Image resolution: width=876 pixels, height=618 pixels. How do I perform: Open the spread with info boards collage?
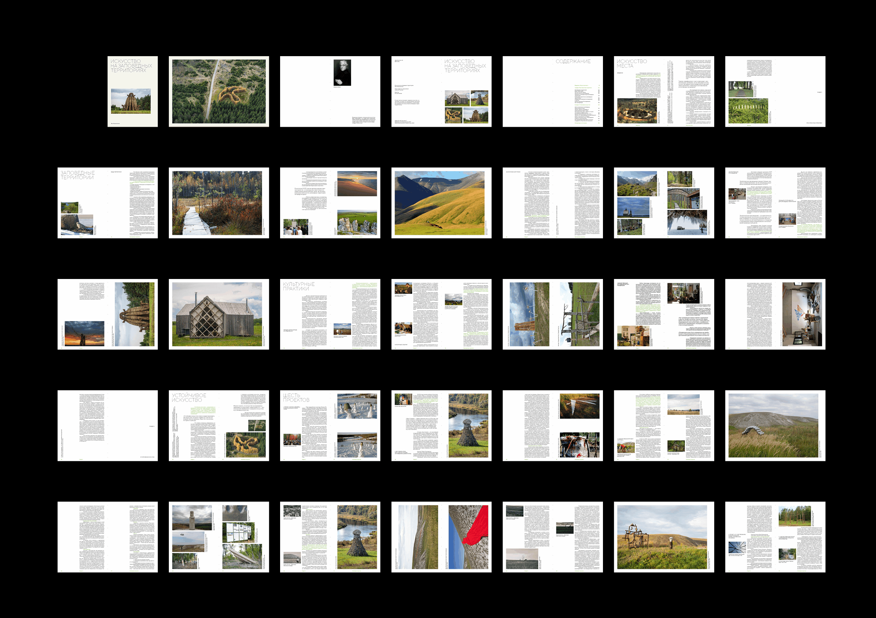[x=219, y=537]
